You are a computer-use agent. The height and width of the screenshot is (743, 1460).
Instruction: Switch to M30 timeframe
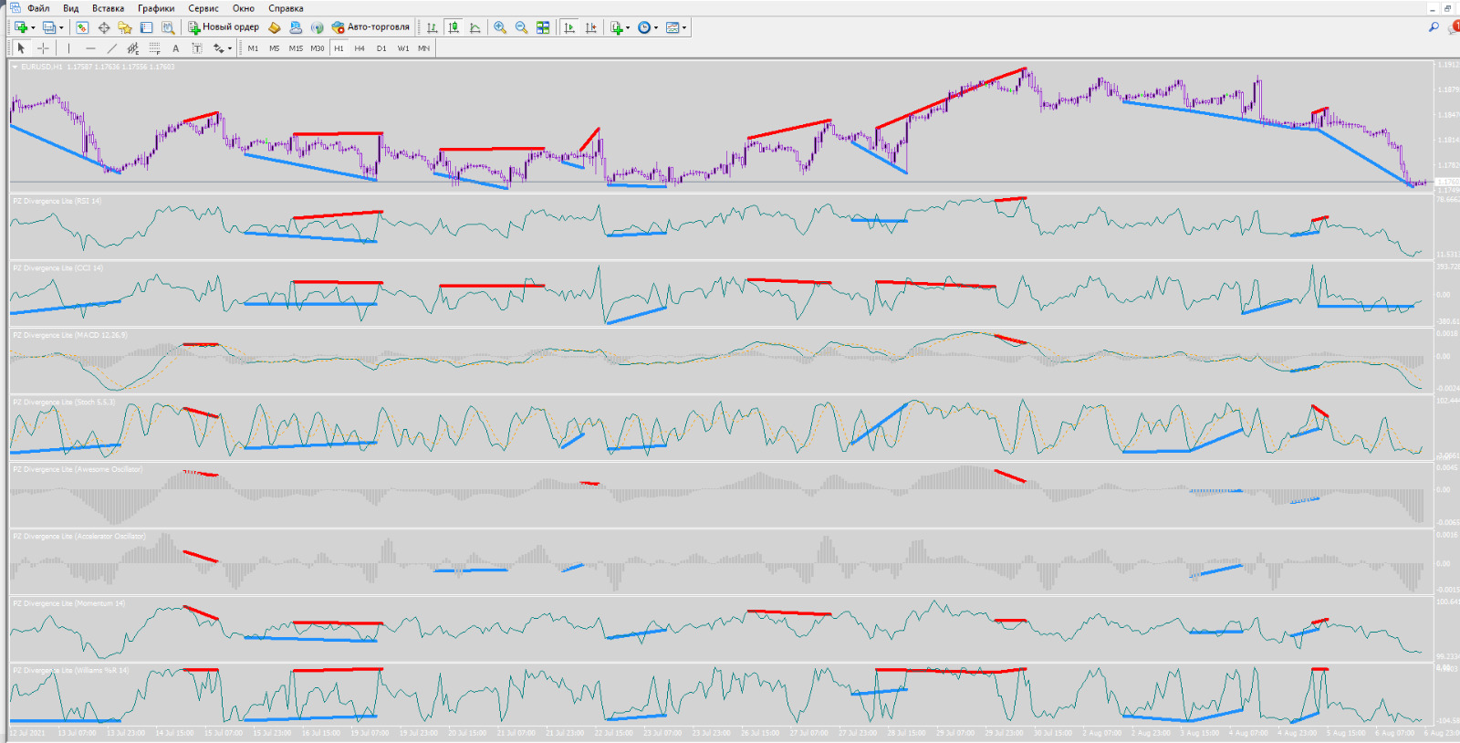click(x=318, y=48)
